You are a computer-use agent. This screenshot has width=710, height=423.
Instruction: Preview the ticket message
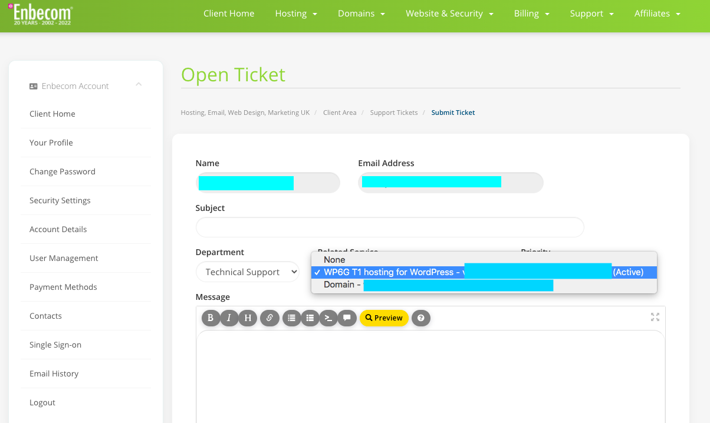point(384,318)
